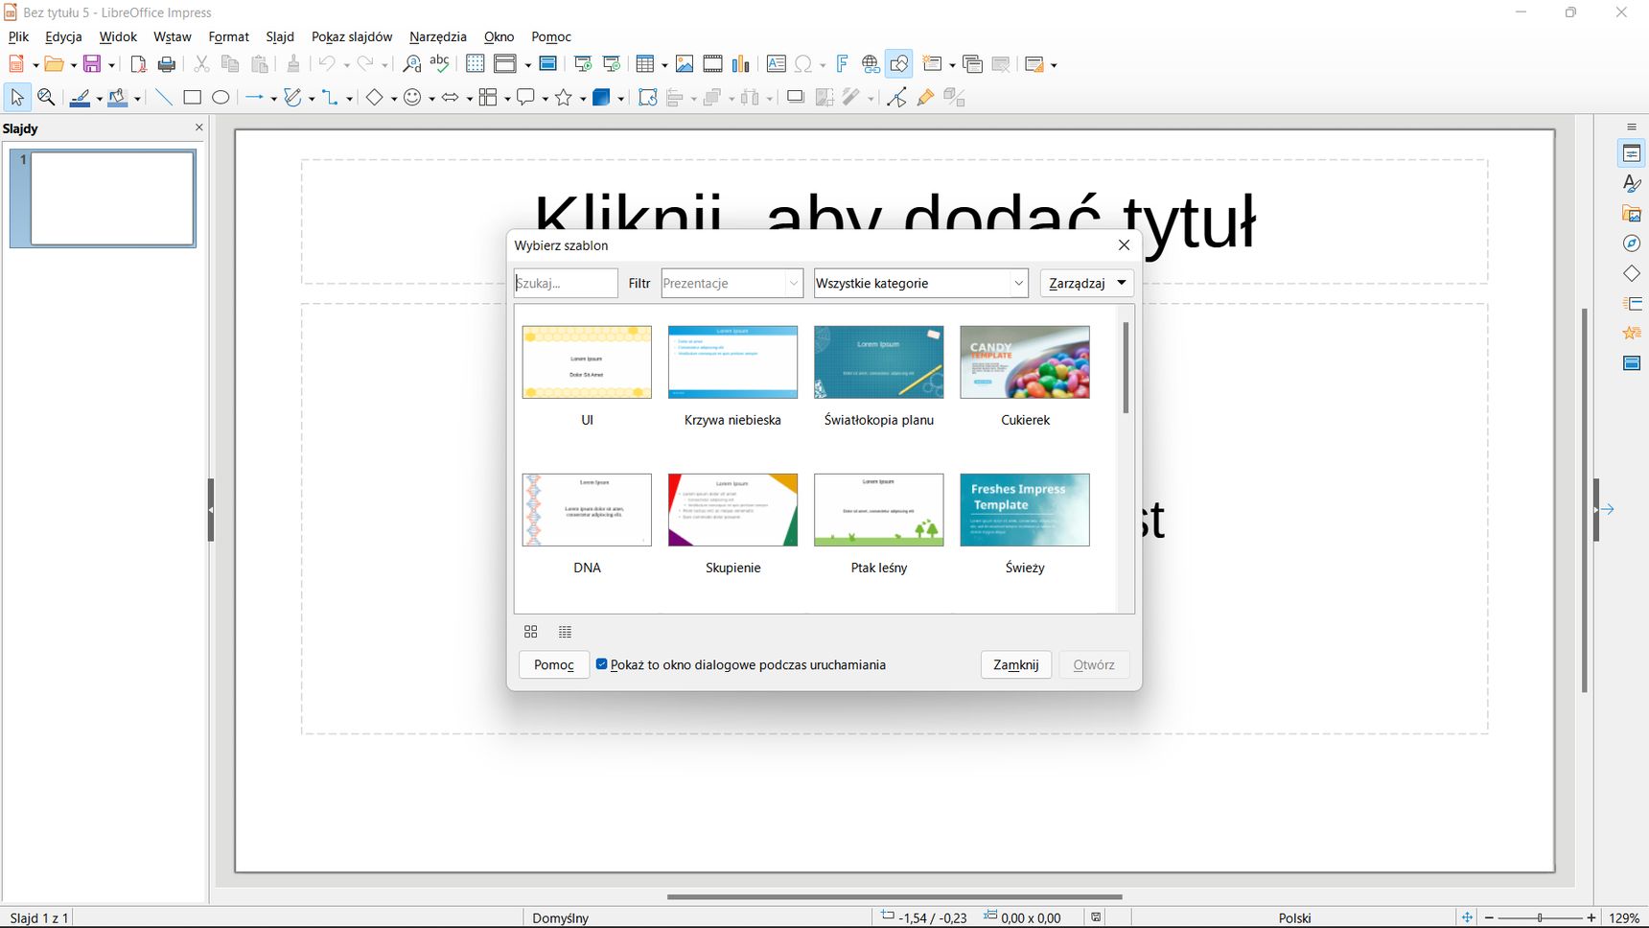The width and height of the screenshot is (1649, 928).
Task: Select the DNA template thumbnail
Action: 587,510
